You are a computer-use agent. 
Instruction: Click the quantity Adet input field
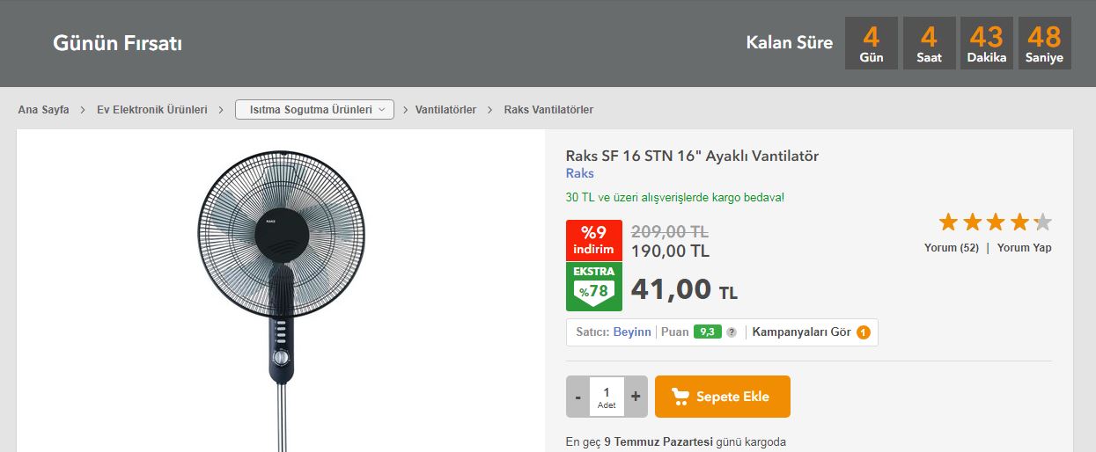(607, 397)
